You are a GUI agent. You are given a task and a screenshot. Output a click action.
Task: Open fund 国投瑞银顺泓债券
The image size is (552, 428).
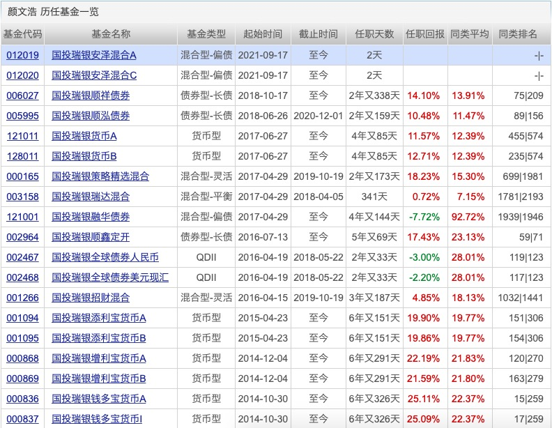pyautogui.click(x=91, y=116)
